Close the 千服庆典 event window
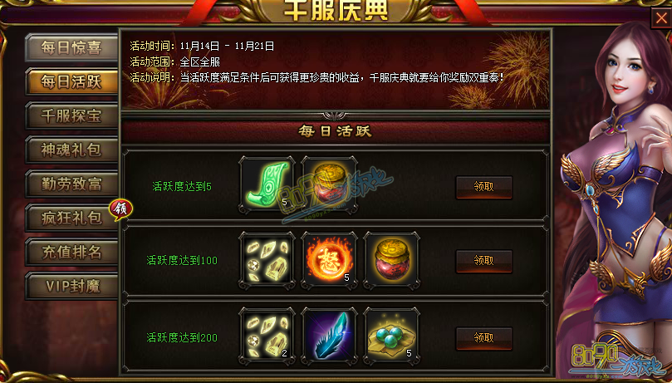 (661, 18)
